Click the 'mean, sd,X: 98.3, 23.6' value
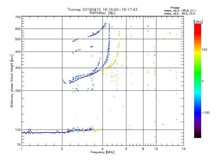216x162 pixels. pos(180,13)
